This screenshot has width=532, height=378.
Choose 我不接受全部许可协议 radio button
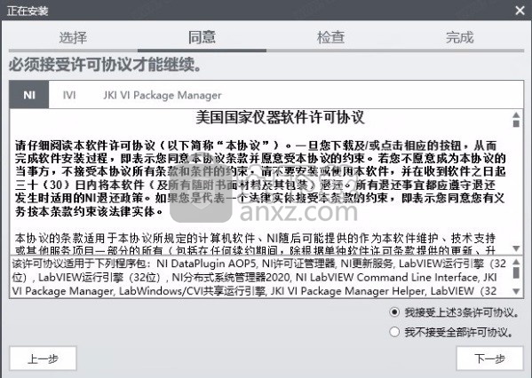tap(394, 332)
